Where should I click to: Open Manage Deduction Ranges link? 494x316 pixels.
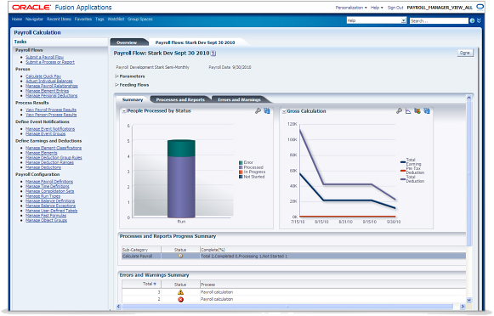(50, 162)
